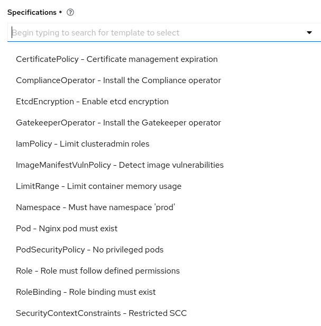Image resolution: width=321 pixels, height=326 pixels.
Task: Toggle the Specifications dropdown caret arrow
Action: click(x=309, y=33)
